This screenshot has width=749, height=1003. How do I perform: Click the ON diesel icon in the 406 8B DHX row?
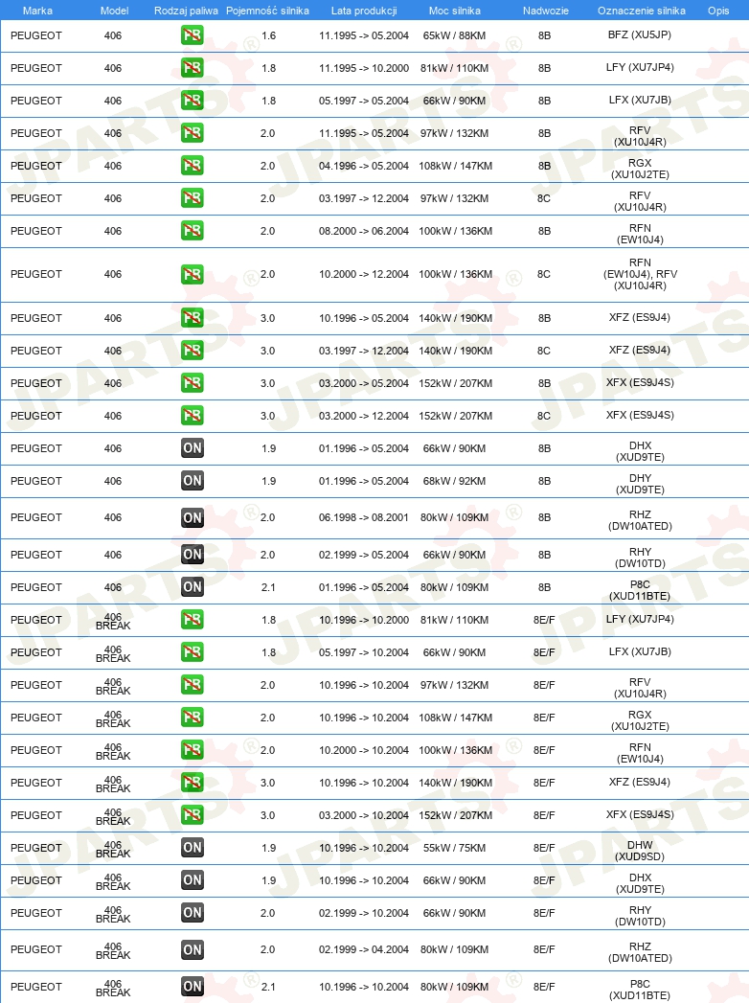pos(192,448)
